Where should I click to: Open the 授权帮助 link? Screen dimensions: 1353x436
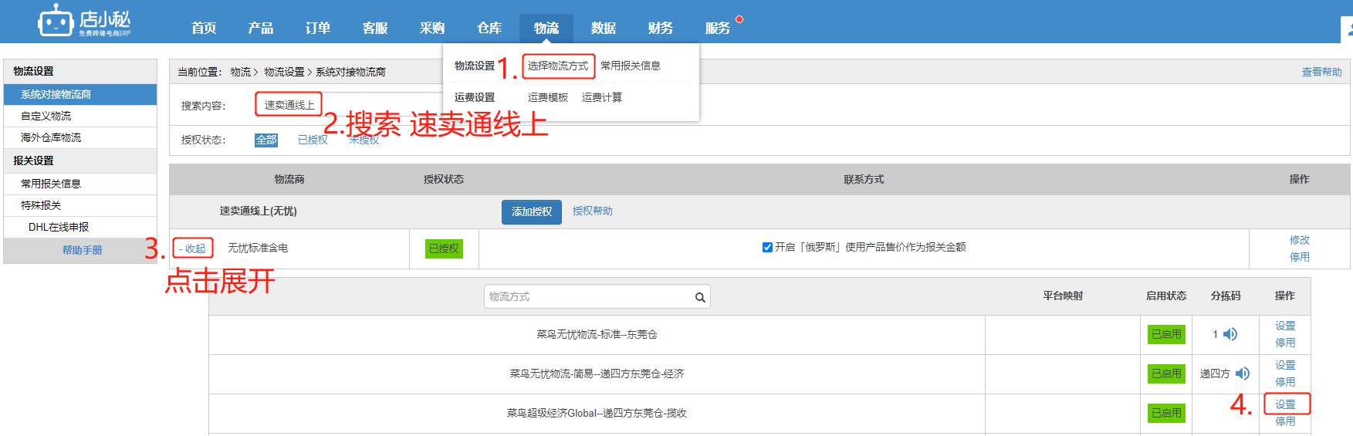tap(592, 211)
